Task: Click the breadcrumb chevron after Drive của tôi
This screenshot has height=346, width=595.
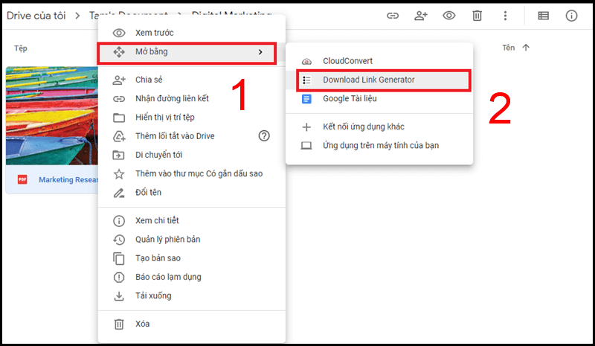Action: point(77,16)
